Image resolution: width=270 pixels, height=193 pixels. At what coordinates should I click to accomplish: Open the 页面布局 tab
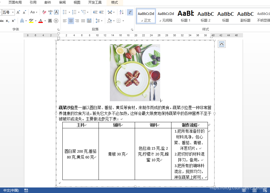tap(15, 2)
